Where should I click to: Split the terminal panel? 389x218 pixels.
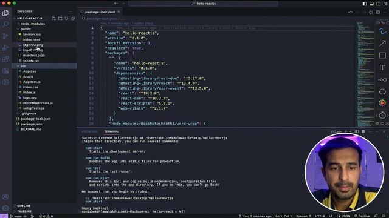coord(357,131)
